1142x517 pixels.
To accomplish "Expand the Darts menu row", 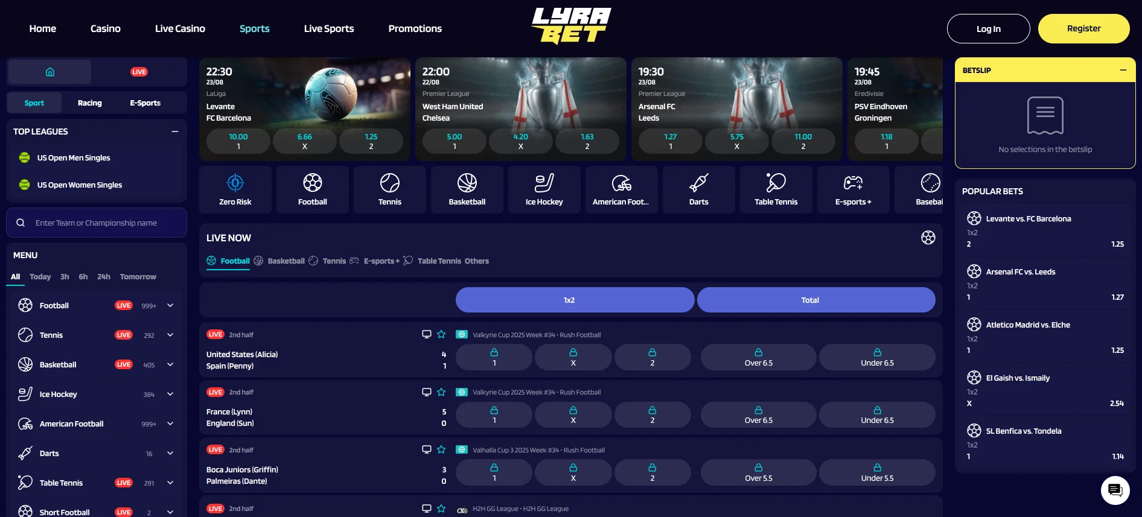I will (x=170, y=453).
